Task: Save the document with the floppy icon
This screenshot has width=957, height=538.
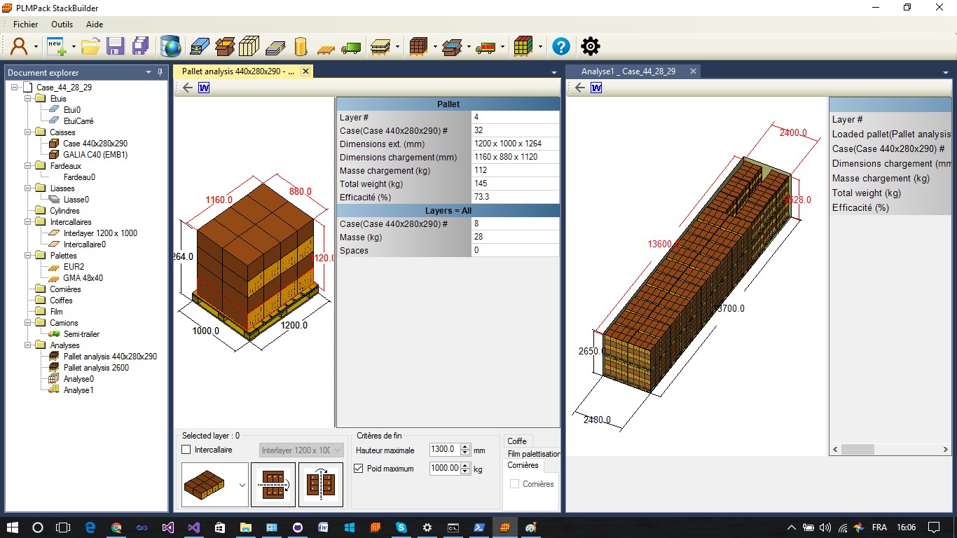Action: [115, 47]
